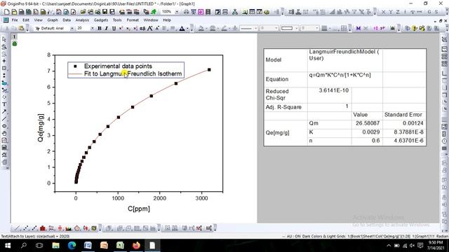Open the font name dropdown showing Default: Arial
Image resolution: width=449 pixels, height=252 pixels.
pos(72,28)
